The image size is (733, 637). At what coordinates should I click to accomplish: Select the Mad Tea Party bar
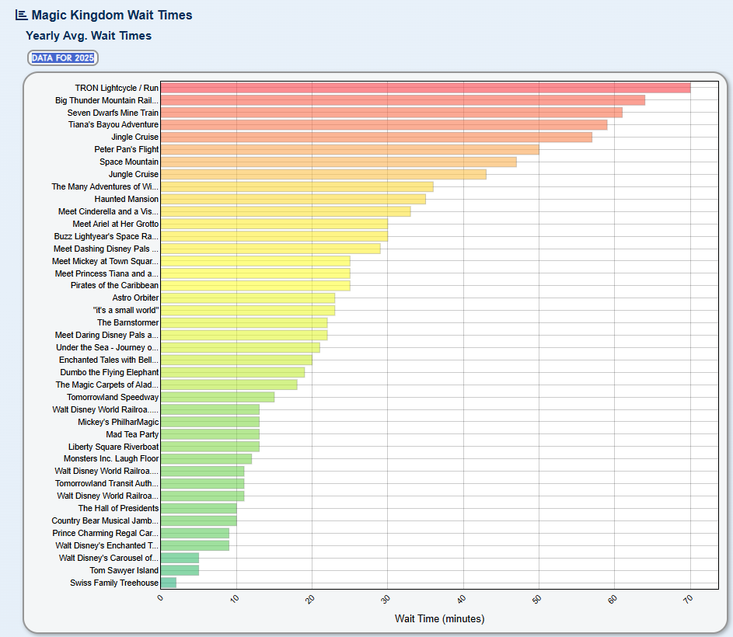(x=210, y=434)
